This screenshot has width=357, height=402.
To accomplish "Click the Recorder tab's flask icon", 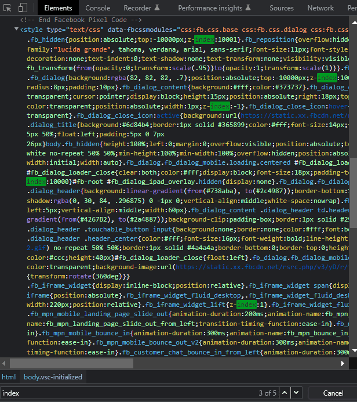I will [157, 8].
